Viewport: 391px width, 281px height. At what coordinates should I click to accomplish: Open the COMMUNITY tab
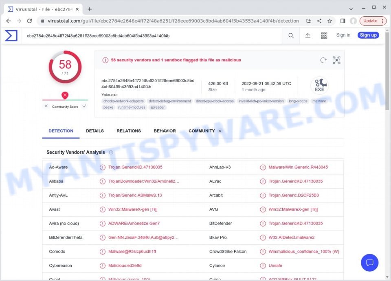204,131
